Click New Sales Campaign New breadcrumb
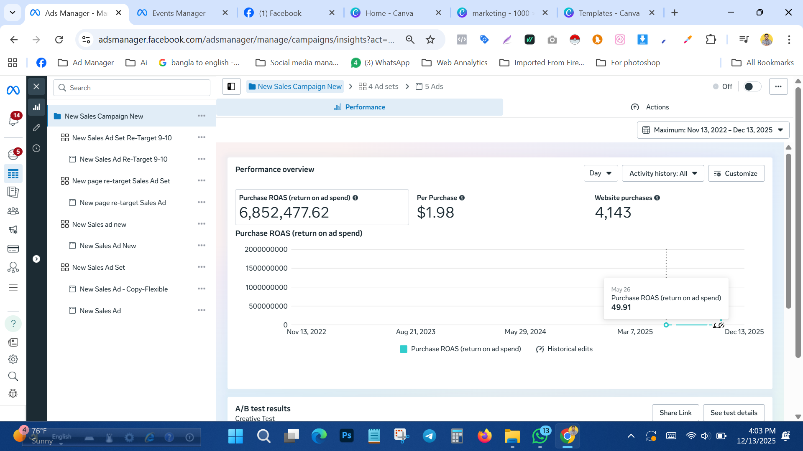This screenshot has height=451, width=803. [x=295, y=86]
